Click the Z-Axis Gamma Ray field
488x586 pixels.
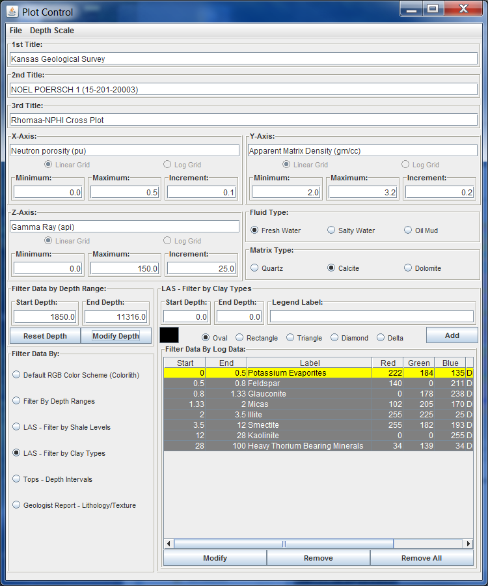[x=124, y=227]
